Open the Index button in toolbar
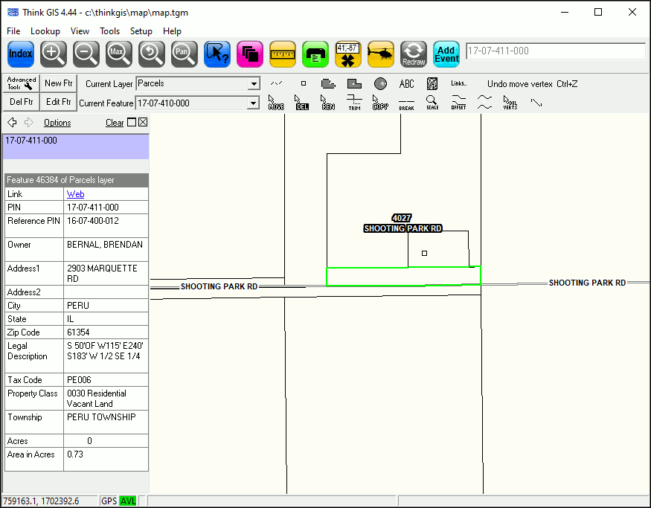Screen dimensions: 651x508 pos(21,54)
